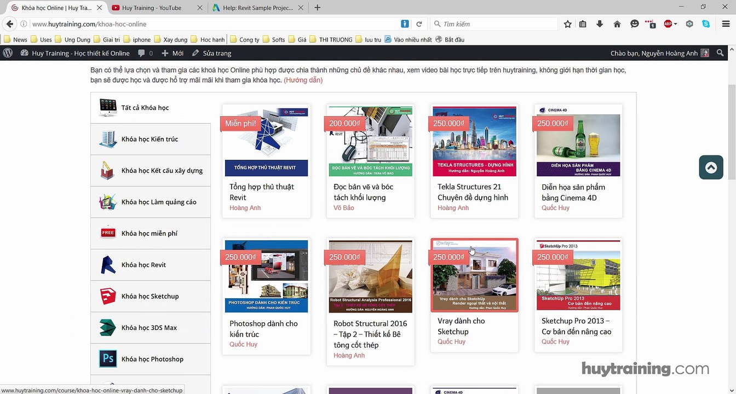Click the Vray dành cho Sketchup title
The height and width of the screenshot is (394, 736).
[461, 326]
